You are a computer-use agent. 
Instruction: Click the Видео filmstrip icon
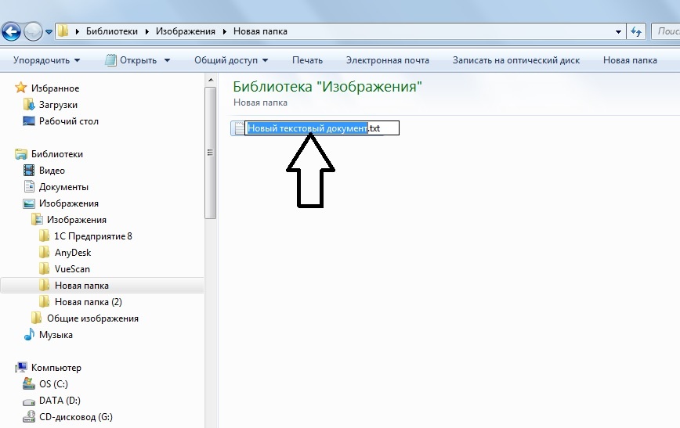29,171
